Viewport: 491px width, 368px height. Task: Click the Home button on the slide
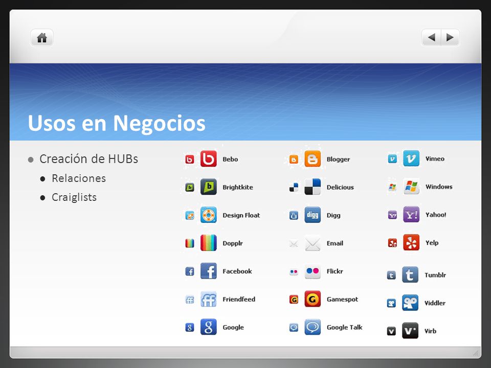point(42,37)
